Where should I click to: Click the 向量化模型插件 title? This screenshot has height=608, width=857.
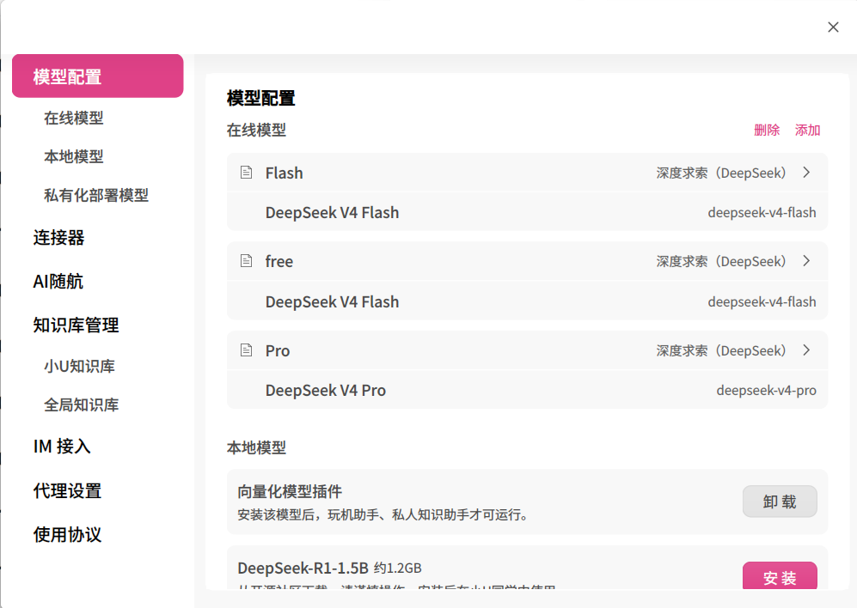290,492
